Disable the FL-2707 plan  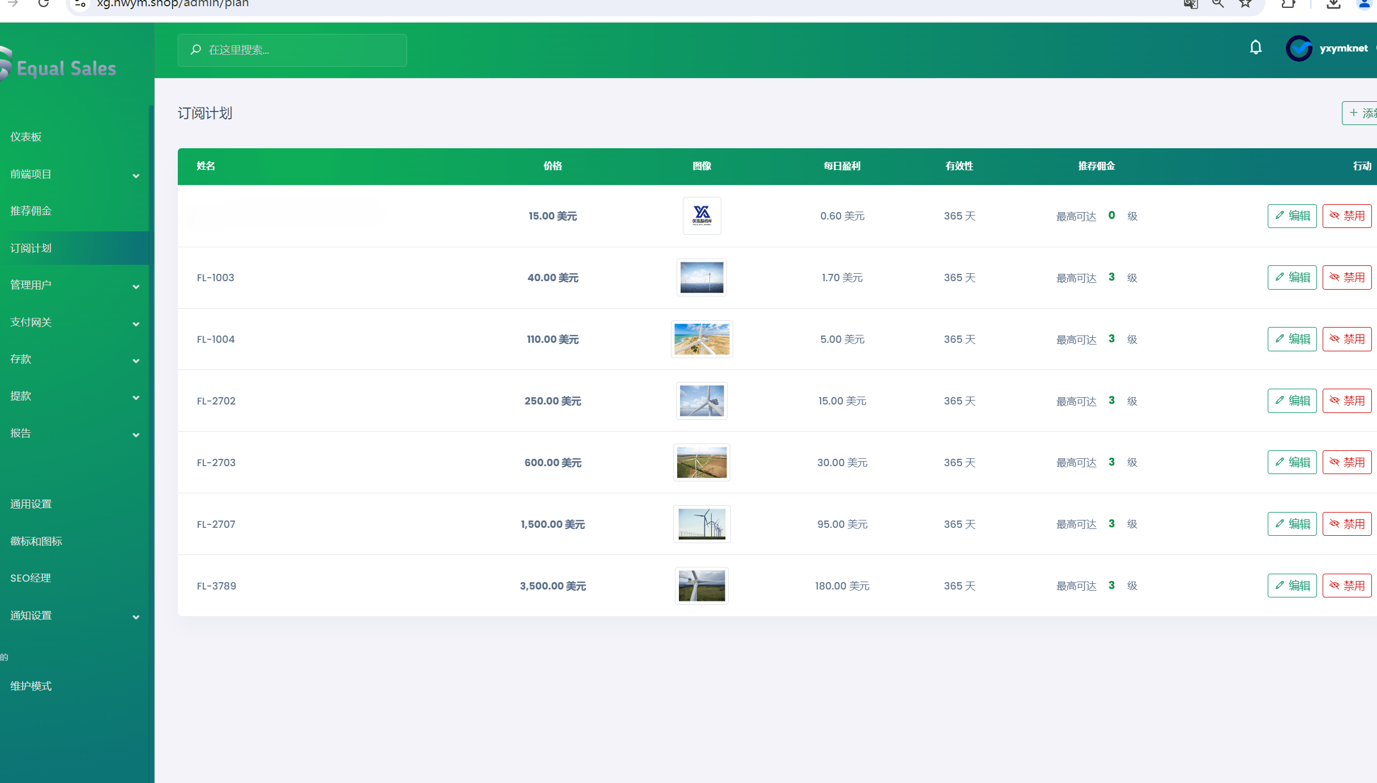click(1346, 524)
